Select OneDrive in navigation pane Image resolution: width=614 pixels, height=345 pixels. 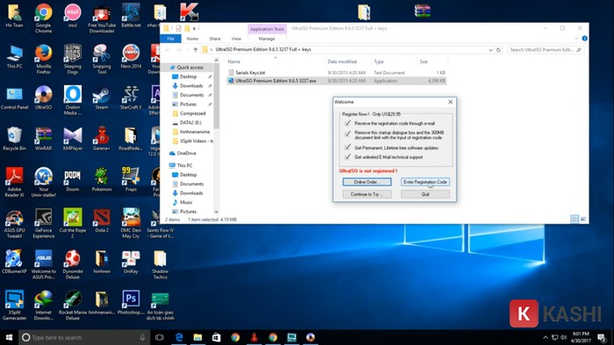tap(186, 153)
